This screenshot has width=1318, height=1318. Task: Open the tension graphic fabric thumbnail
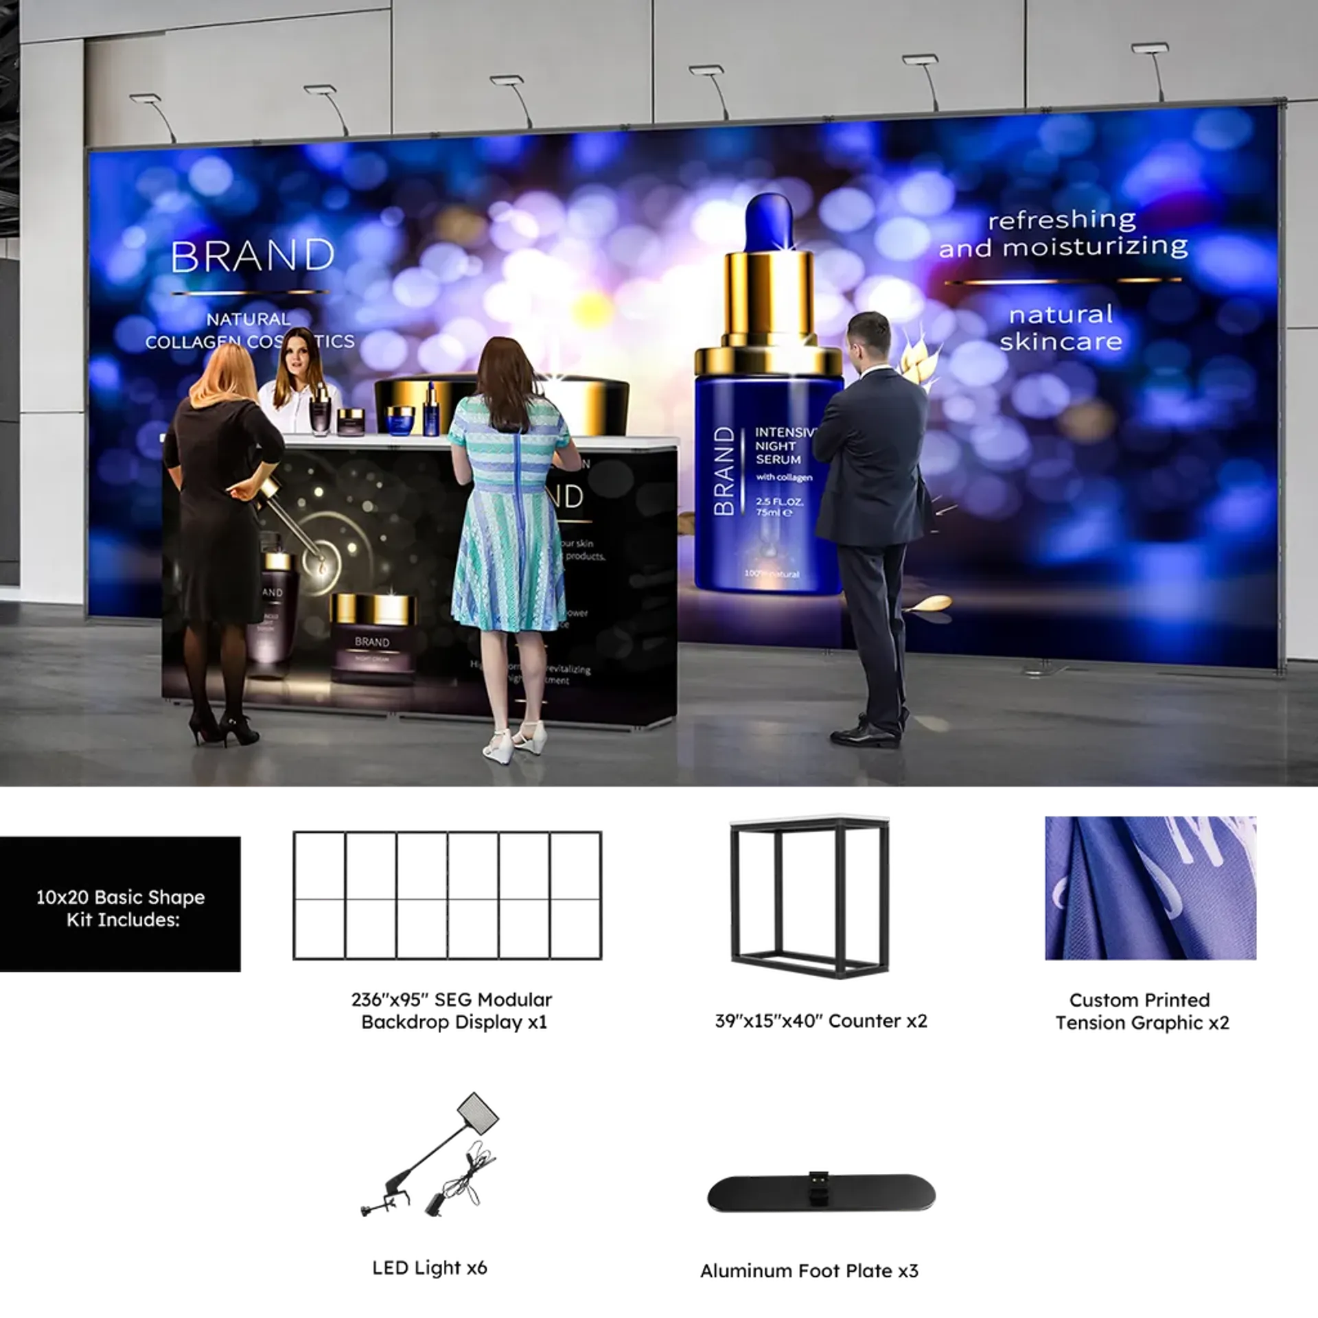1151,888
